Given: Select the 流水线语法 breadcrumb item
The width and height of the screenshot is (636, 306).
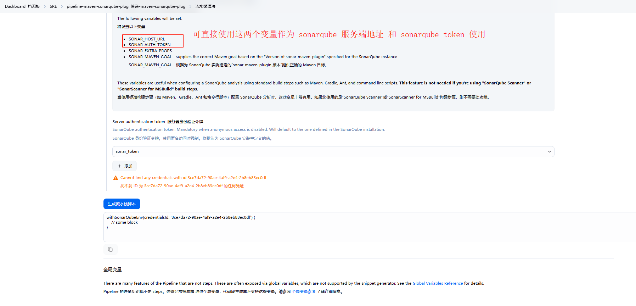Looking at the screenshot, I should coord(205,6).
